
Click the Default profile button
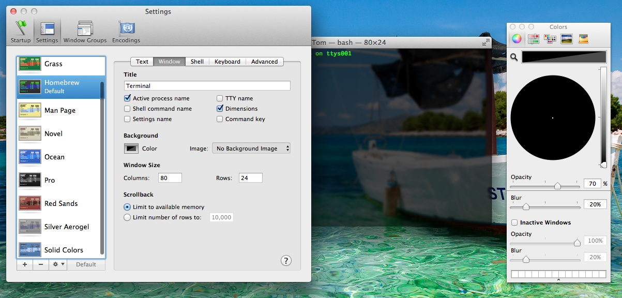click(86, 264)
